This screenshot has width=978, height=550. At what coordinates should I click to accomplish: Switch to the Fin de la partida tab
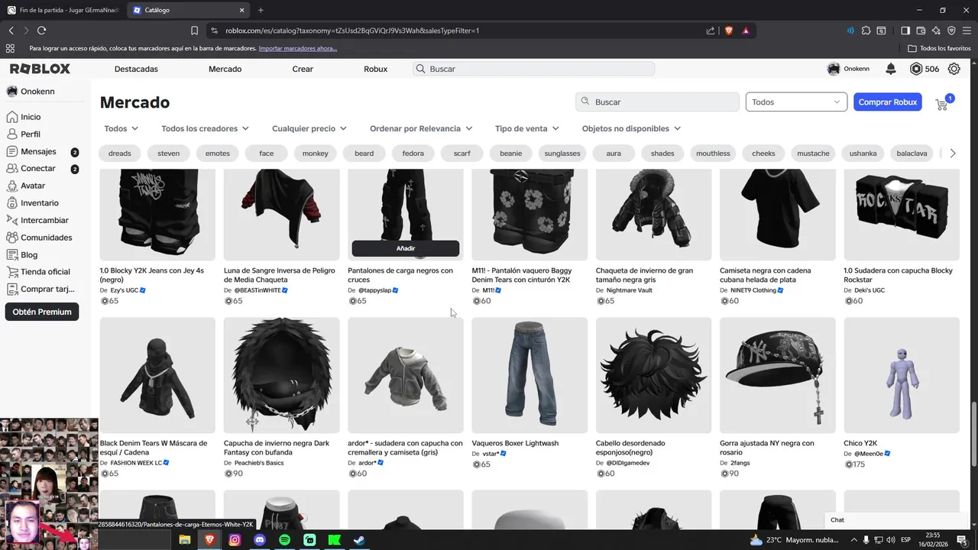(x=63, y=10)
